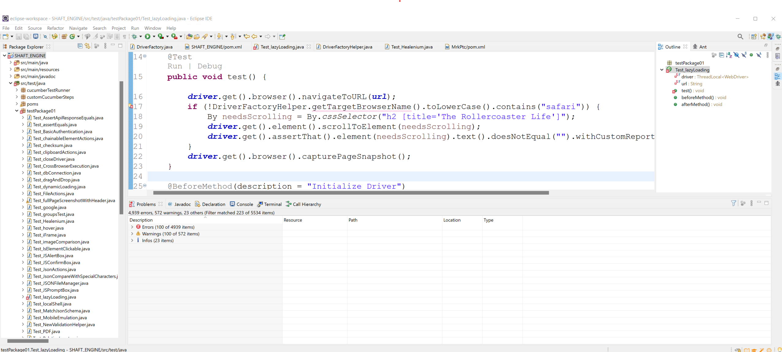The height and width of the screenshot is (352, 782).
Task: Click the Pin Editor icon
Action: [x=283, y=36]
